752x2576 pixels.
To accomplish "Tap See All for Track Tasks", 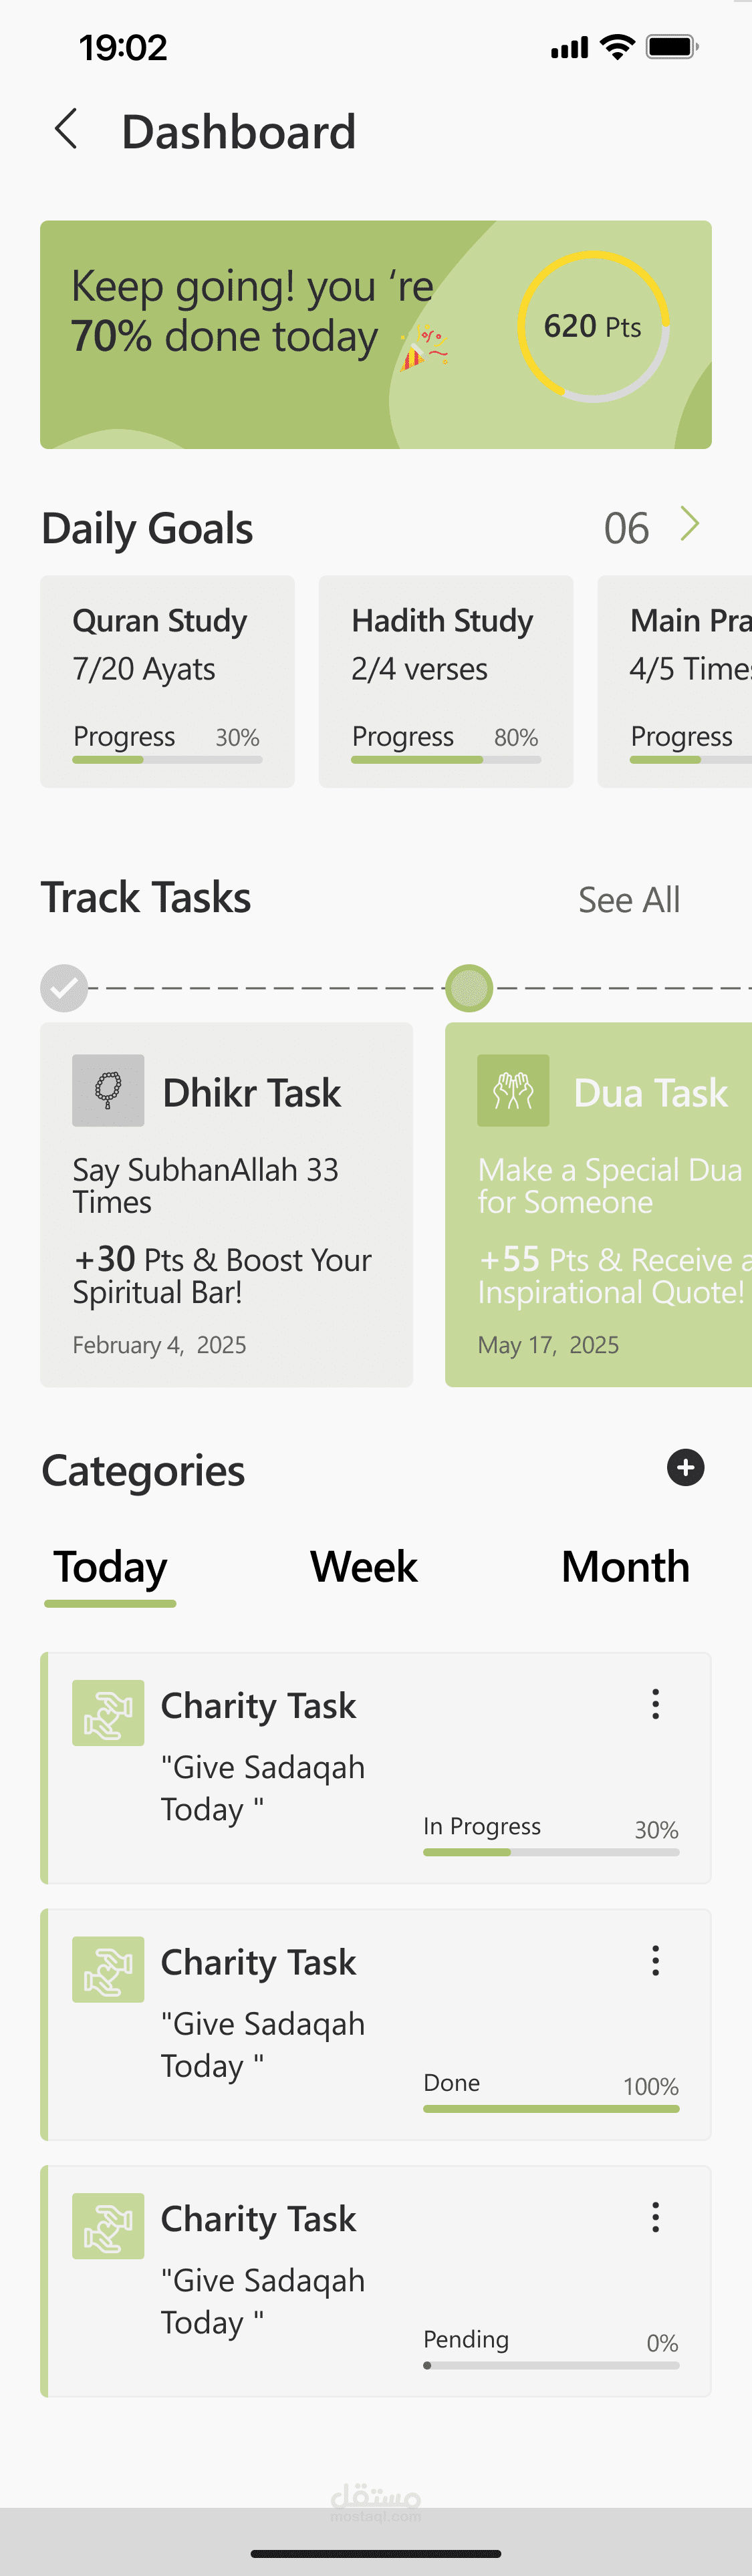I will [629, 900].
